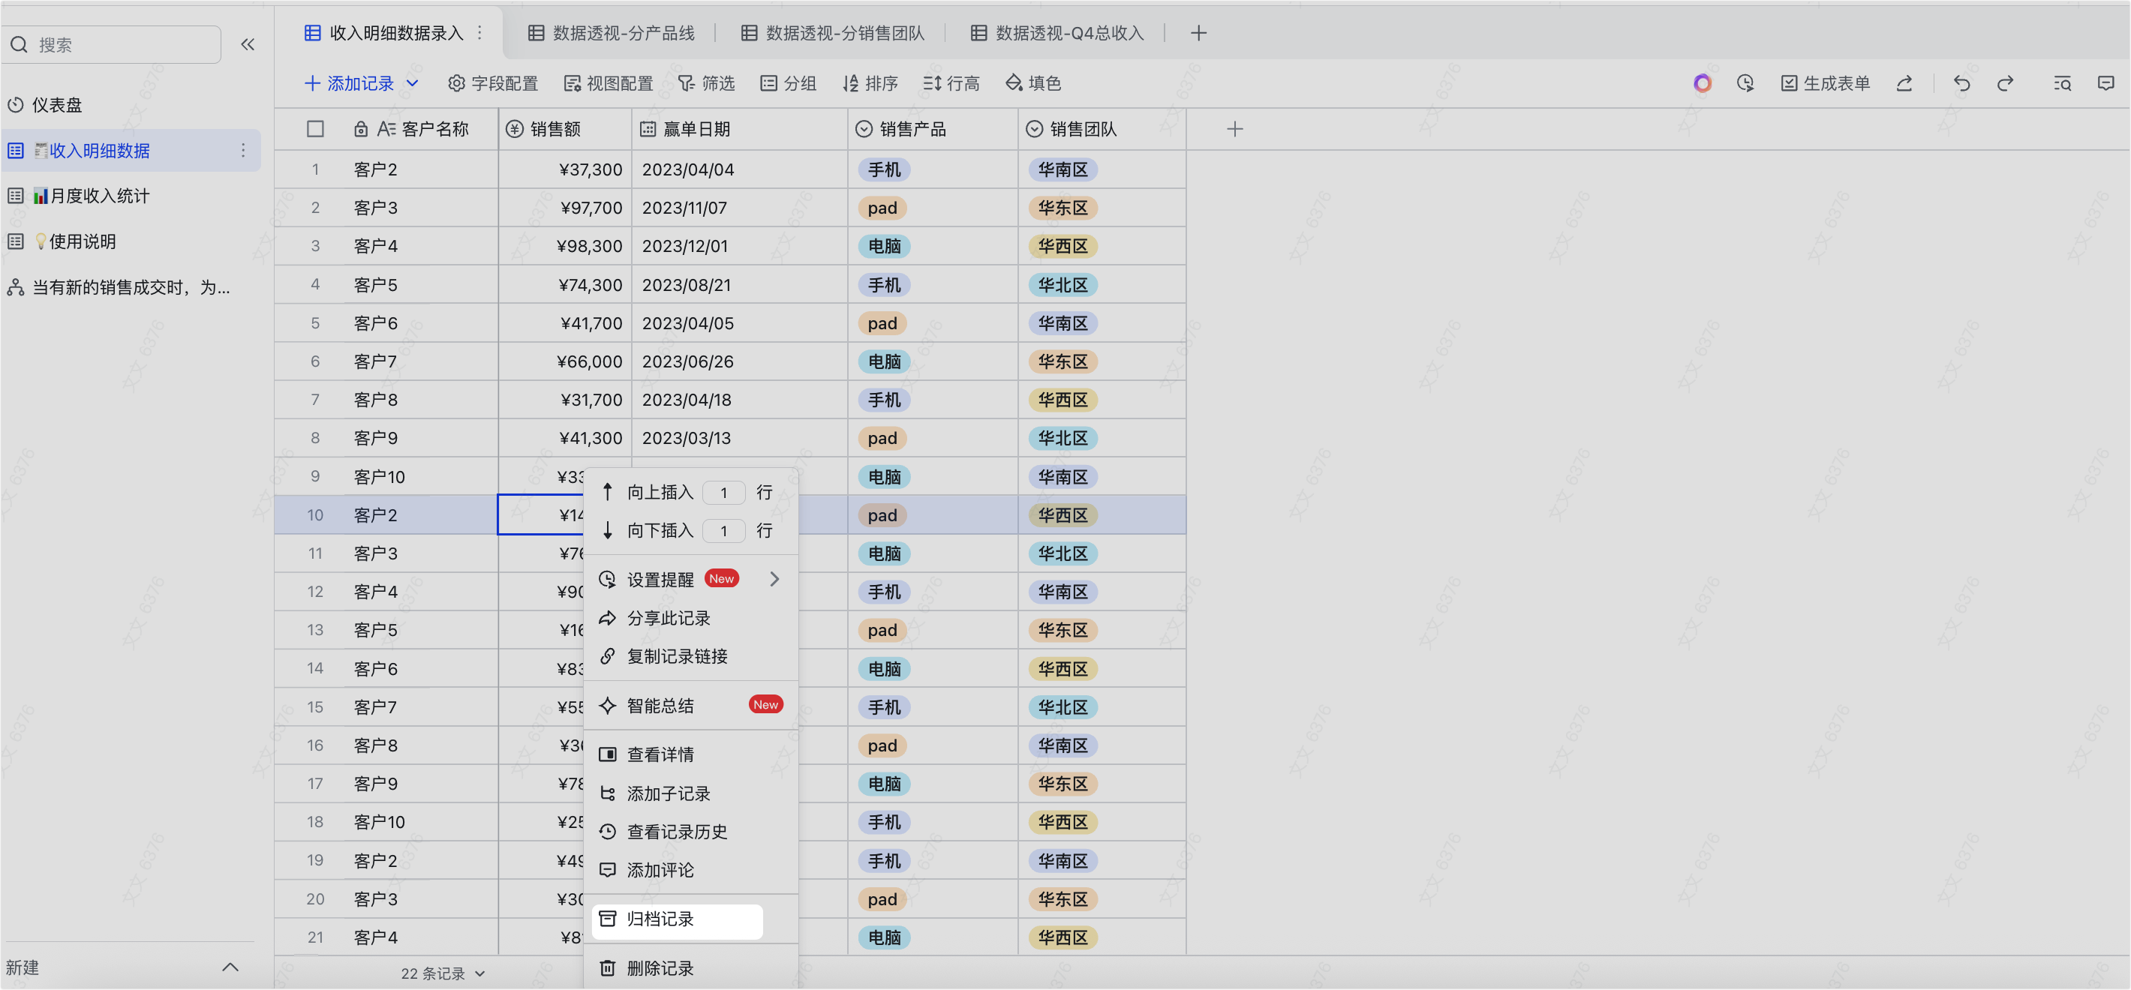Toggle the select-all checkbox in header
This screenshot has height=990, width=2131.
tap(315, 129)
